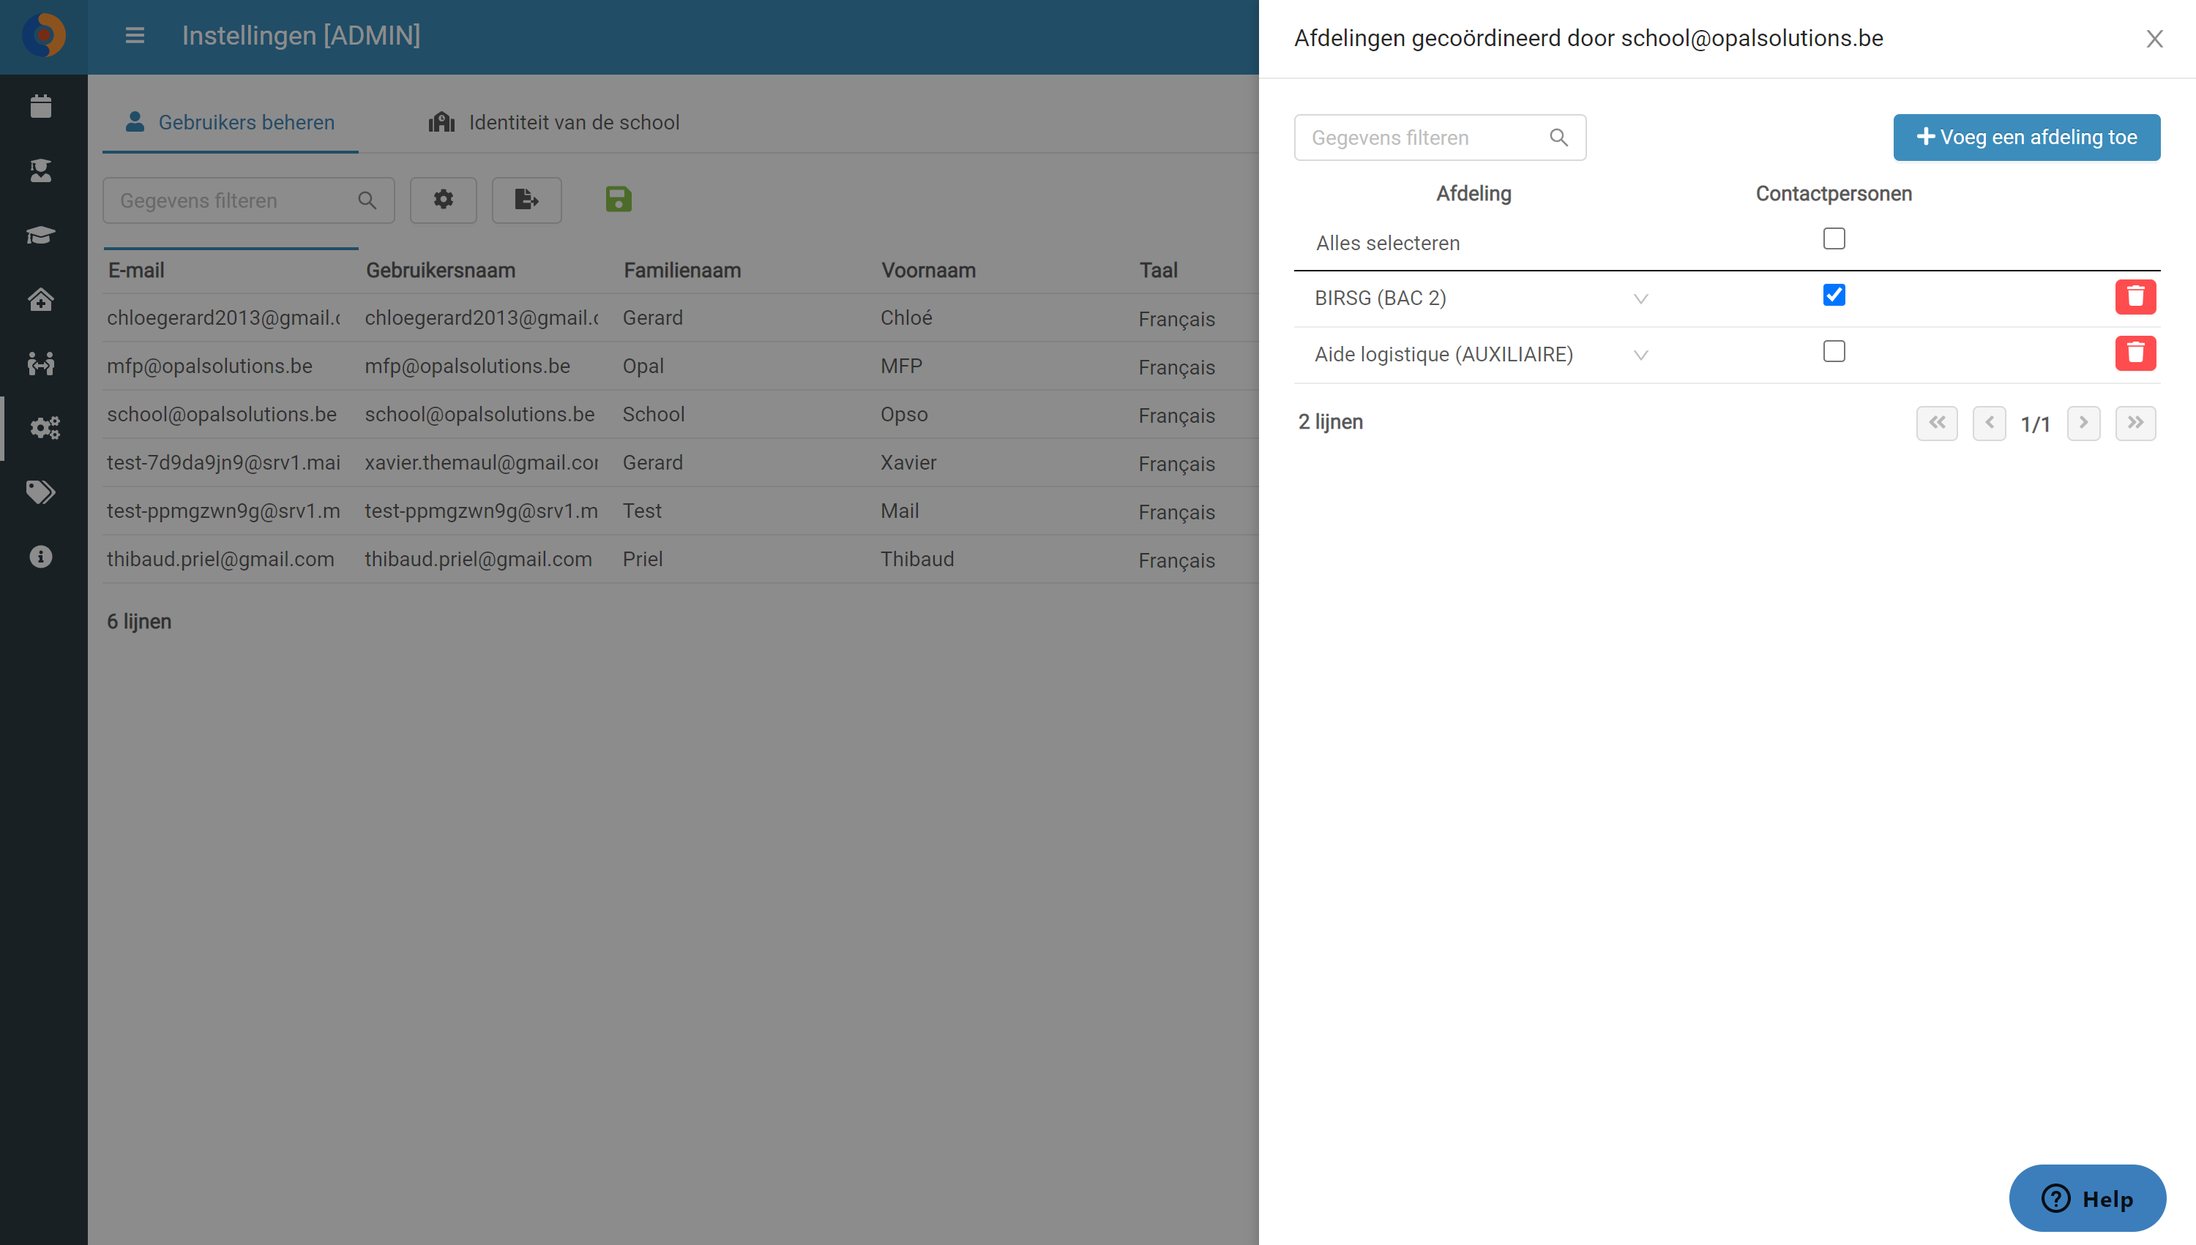Focus the users Gegevens filteren field
Screen dimensions: 2196x1245
click(248, 200)
